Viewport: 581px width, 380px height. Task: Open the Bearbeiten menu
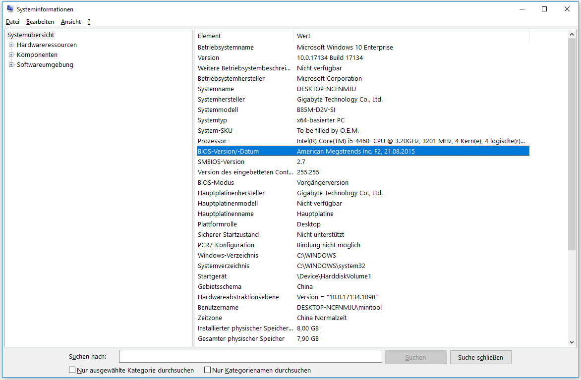click(40, 22)
